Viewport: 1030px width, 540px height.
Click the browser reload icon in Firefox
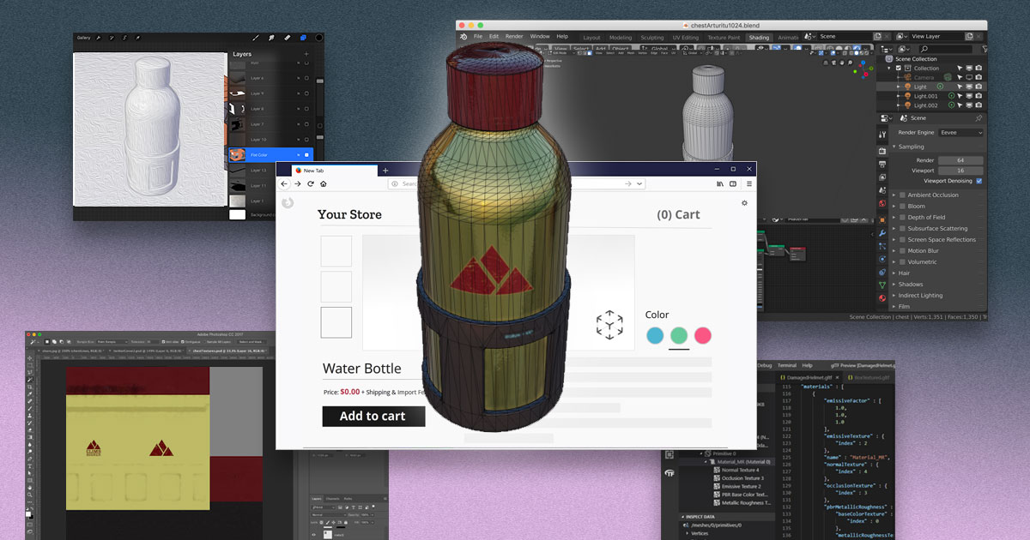click(311, 183)
